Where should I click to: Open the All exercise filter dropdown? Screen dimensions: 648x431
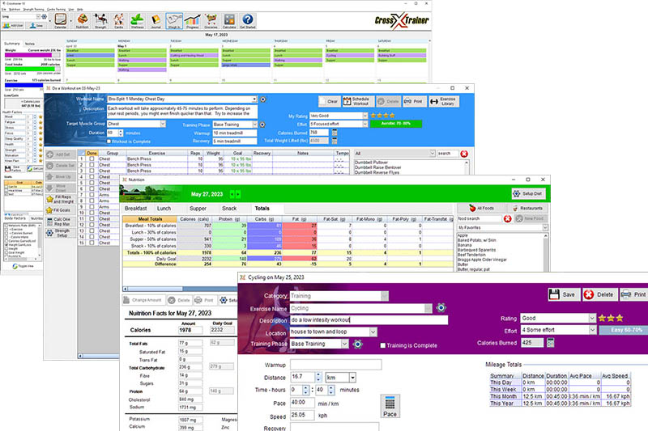click(x=433, y=154)
